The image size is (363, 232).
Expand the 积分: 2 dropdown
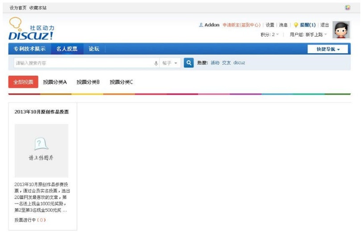[x=270, y=35]
